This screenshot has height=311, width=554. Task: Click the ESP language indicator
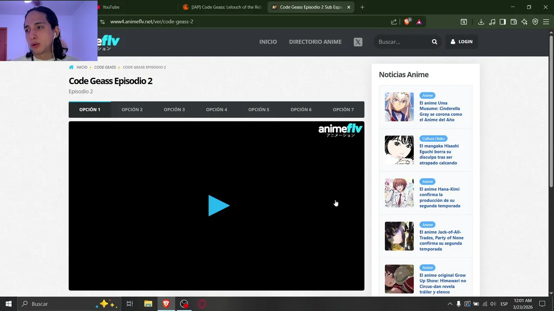[x=504, y=304]
